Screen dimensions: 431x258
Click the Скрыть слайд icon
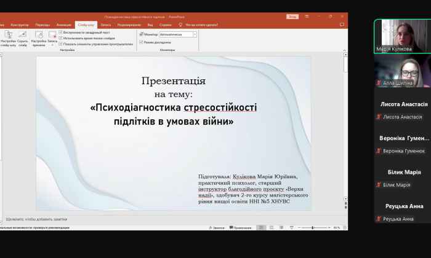click(x=23, y=38)
